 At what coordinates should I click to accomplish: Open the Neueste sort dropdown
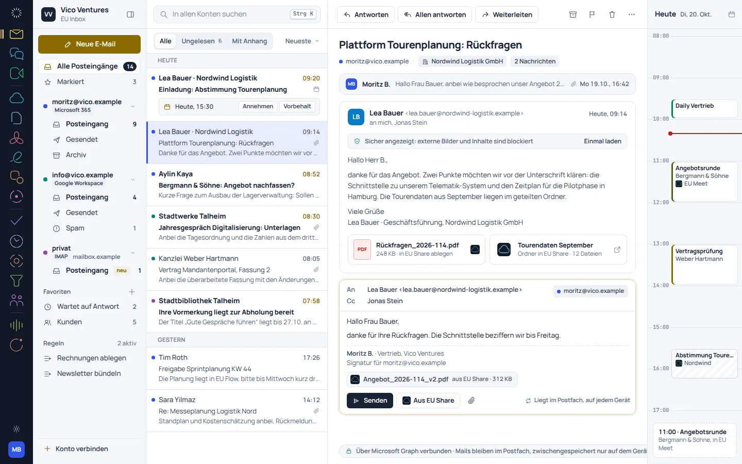point(302,41)
